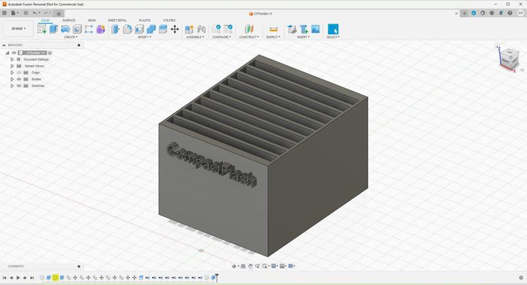
Task: Select the Create Form purple icon
Action: pyautogui.click(x=101, y=29)
